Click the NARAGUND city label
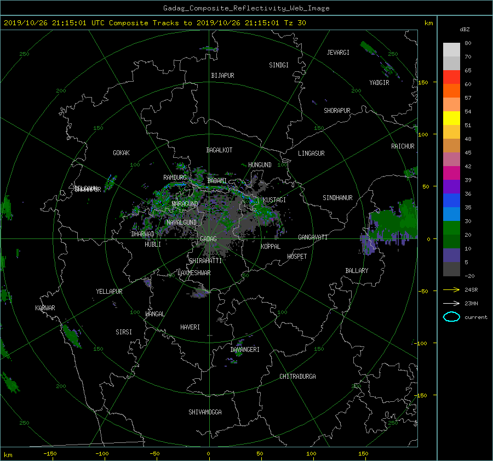This screenshot has width=493, height=461. point(185,203)
